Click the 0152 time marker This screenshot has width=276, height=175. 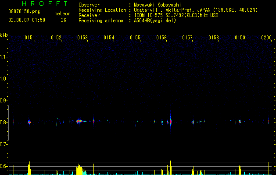coord(56,38)
